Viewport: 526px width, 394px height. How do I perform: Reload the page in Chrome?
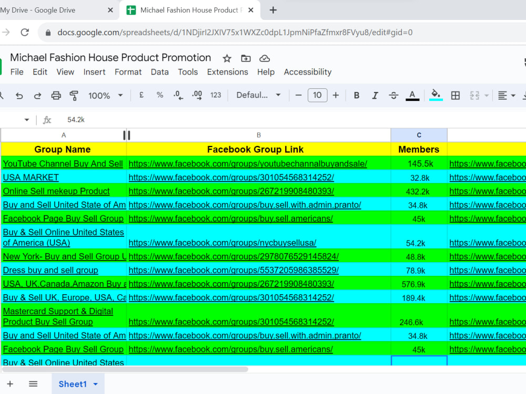(25, 33)
